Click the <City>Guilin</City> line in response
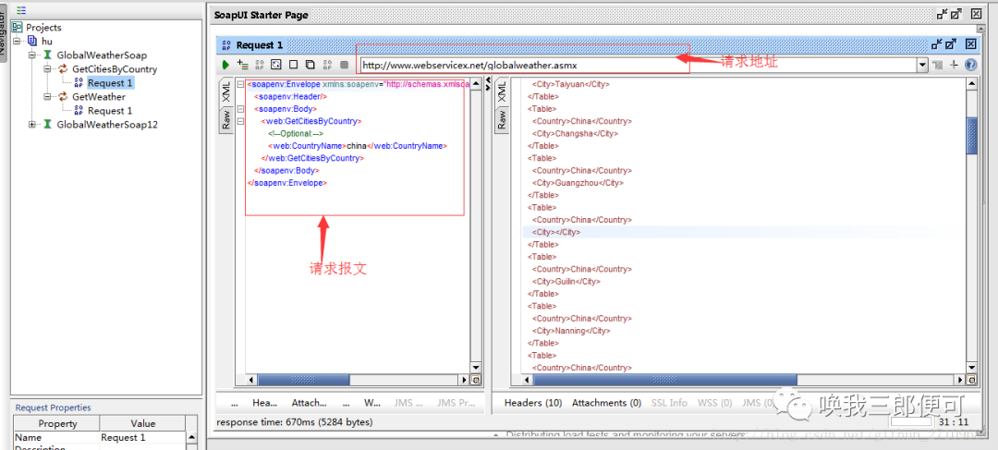Screen dimensions: 998x450 pyautogui.click(x=566, y=281)
